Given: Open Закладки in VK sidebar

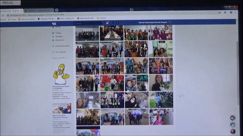Looking at the screenshot, I should (57, 36).
